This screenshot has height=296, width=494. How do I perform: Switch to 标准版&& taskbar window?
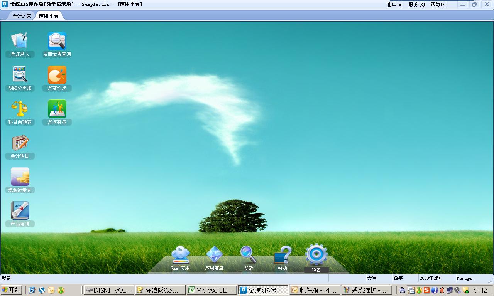[160, 290]
